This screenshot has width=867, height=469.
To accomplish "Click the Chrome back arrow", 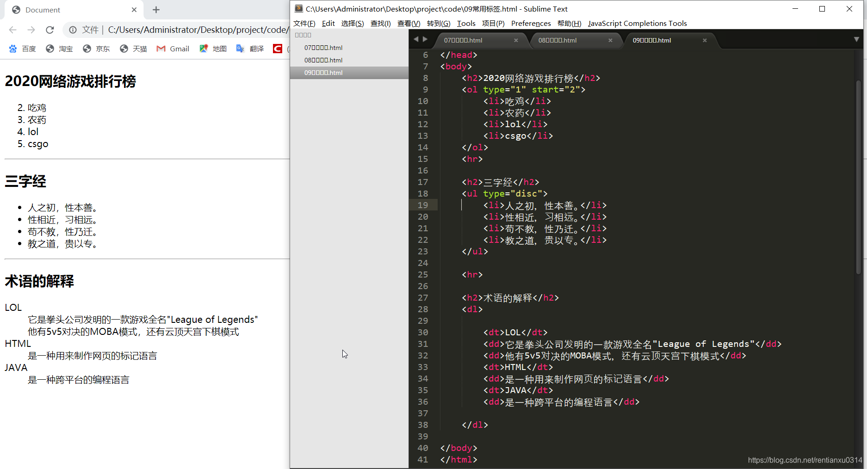I will point(13,30).
